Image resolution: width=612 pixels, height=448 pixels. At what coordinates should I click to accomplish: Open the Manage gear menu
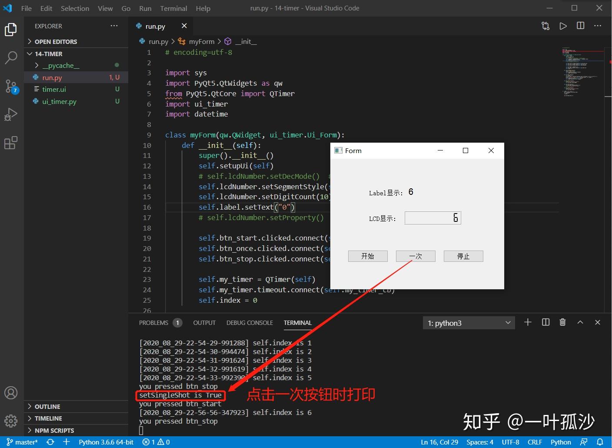pyautogui.click(x=11, y=421)
